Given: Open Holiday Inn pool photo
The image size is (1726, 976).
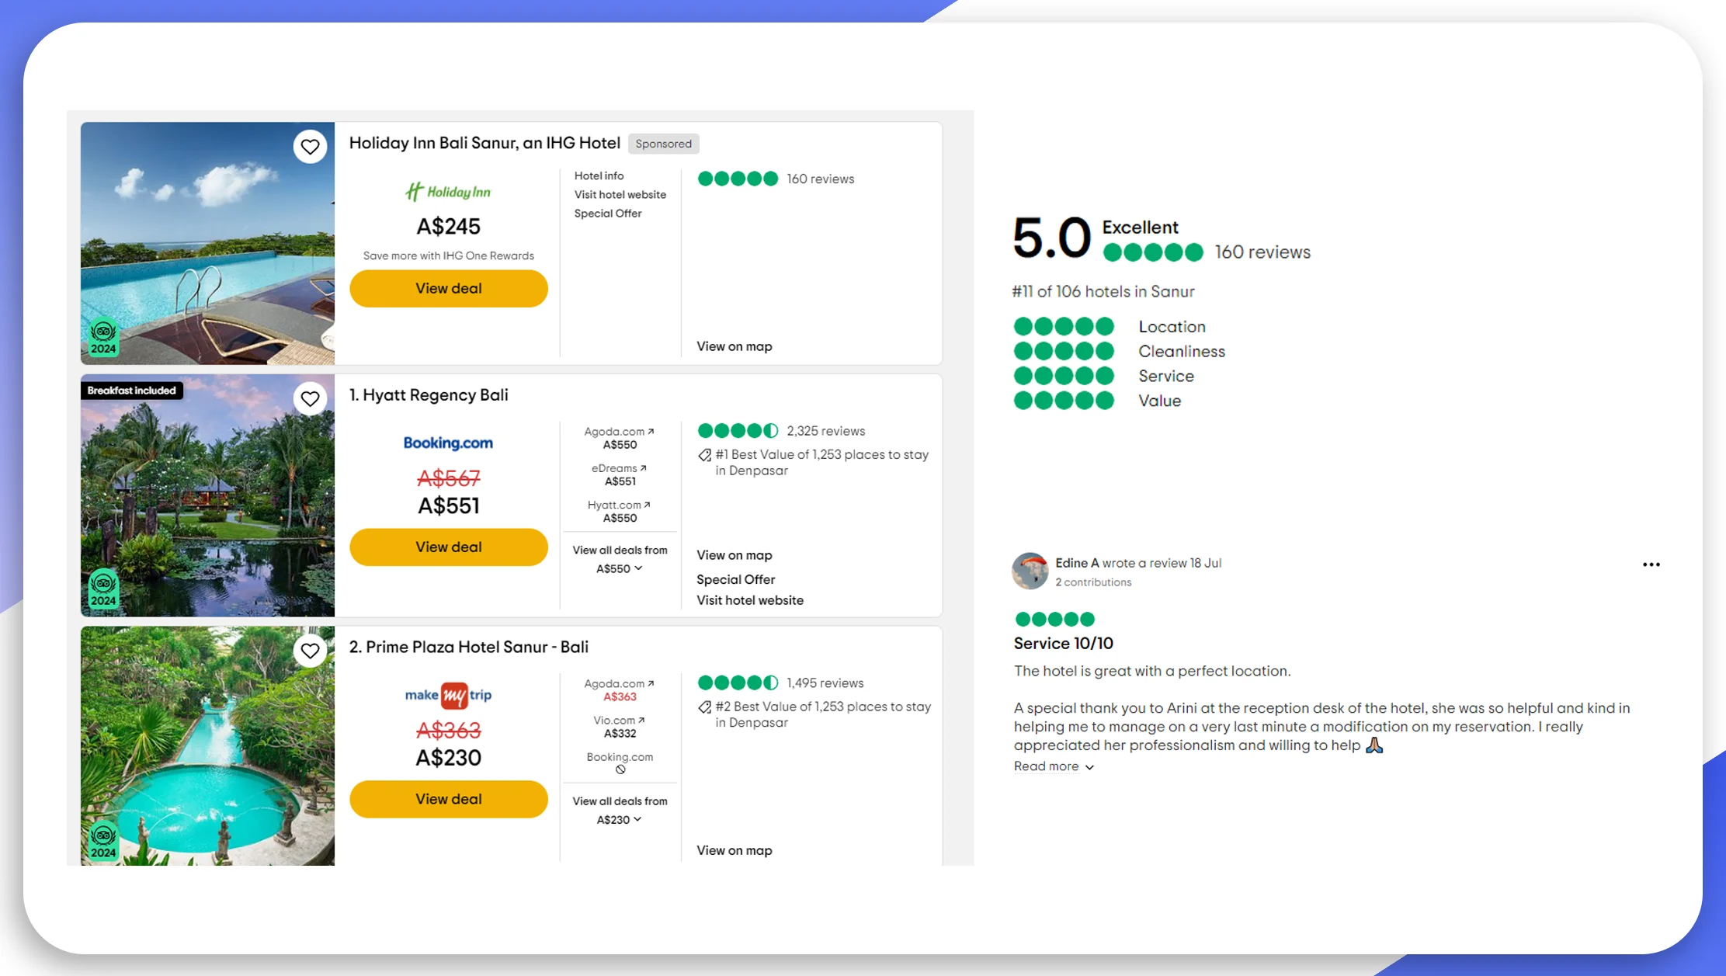Looking at the screenshot, I should [x=207, y=243].
